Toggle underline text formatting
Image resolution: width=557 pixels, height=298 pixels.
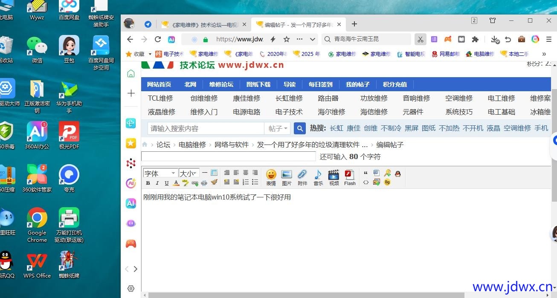coord(166,183)
